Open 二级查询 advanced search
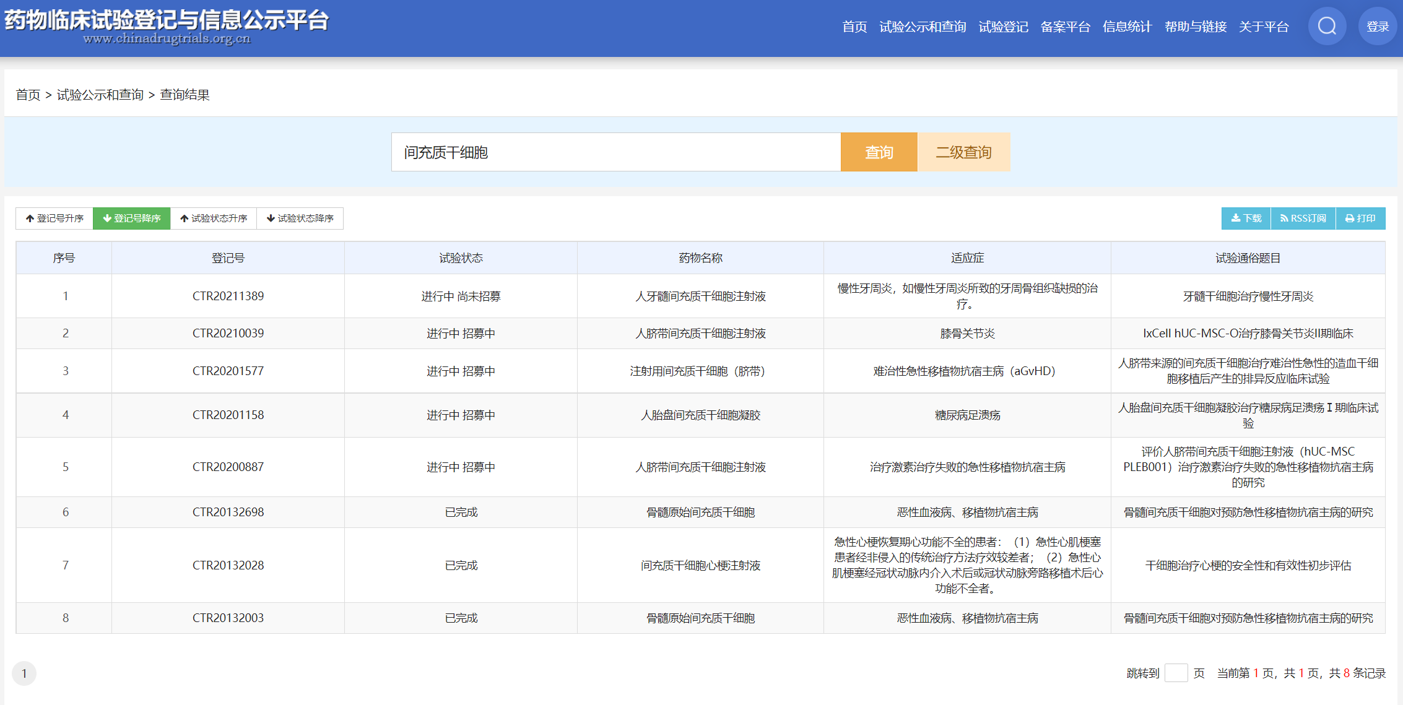1403x705 pixels. click(x=963, y=152)
